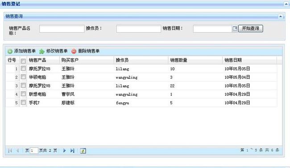Click 添加销售单 toolbar label
The image size is (290, 168).
[x=25, y=51]
